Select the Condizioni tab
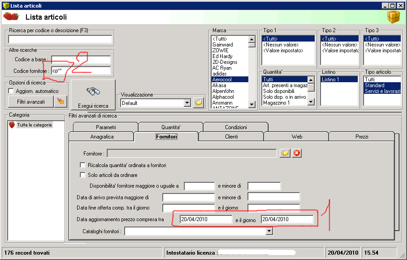The width and height of the screenshot is (407, 260). [236, 127]
